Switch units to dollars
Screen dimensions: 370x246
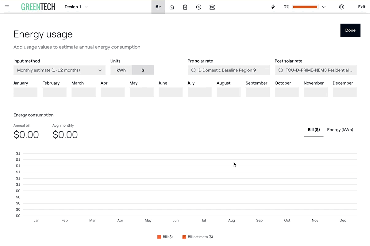pos(143,70)
